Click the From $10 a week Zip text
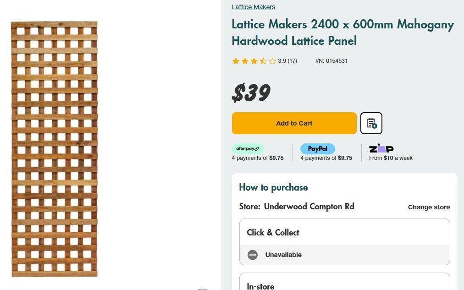Screen dimensions: 464x290 pyautogui.click(x=391, y=158)
